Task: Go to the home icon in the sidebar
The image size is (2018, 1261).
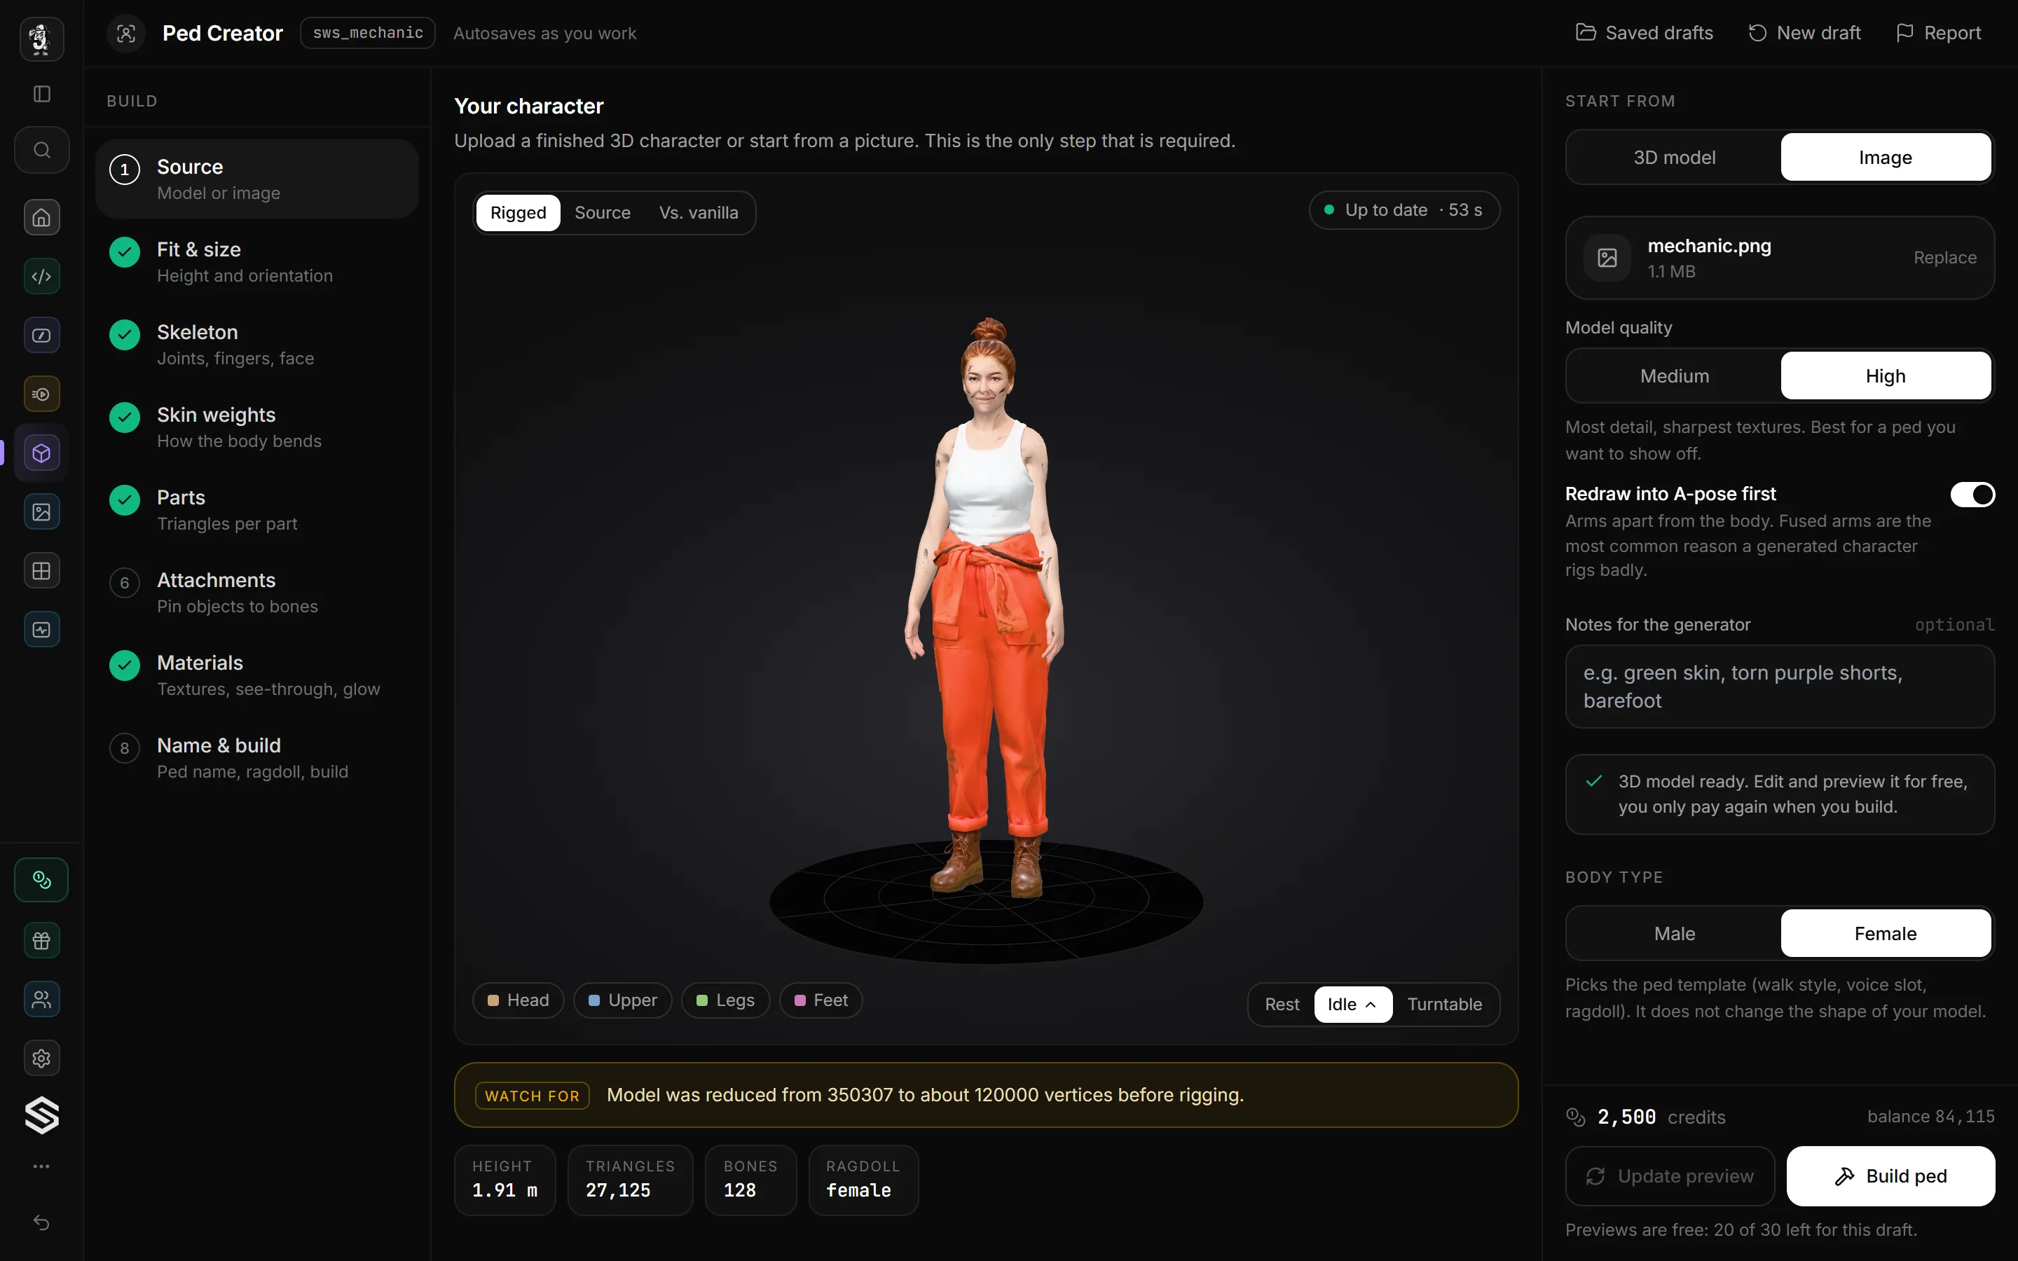Action: tap(42, 218)
